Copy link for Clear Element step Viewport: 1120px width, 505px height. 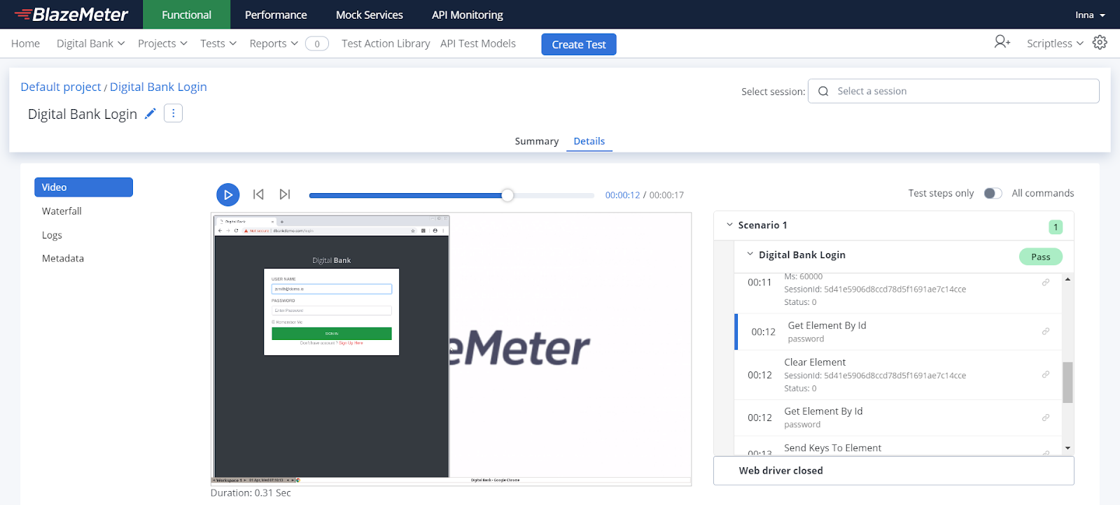pos(1046,375)
